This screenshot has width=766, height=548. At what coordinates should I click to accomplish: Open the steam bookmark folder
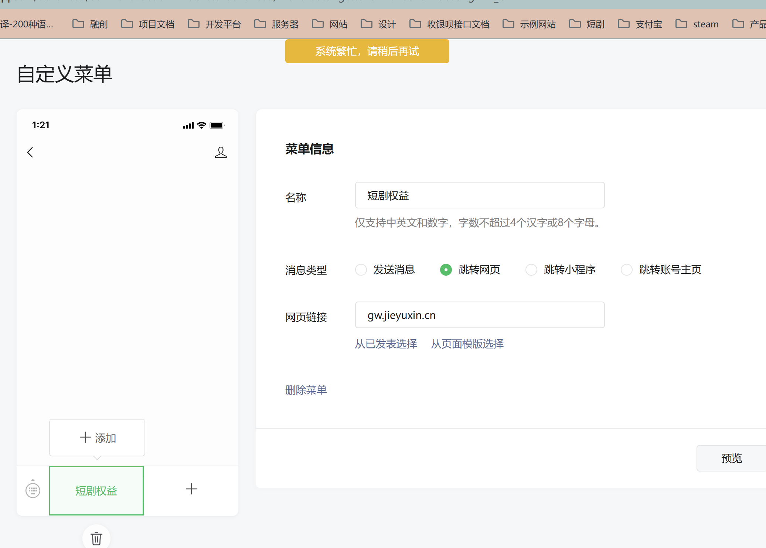tap(697, 24)
